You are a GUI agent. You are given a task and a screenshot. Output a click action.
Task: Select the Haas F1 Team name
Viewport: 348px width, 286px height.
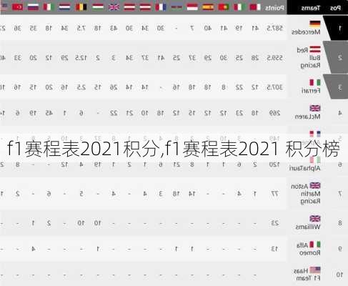coord(307,275)
